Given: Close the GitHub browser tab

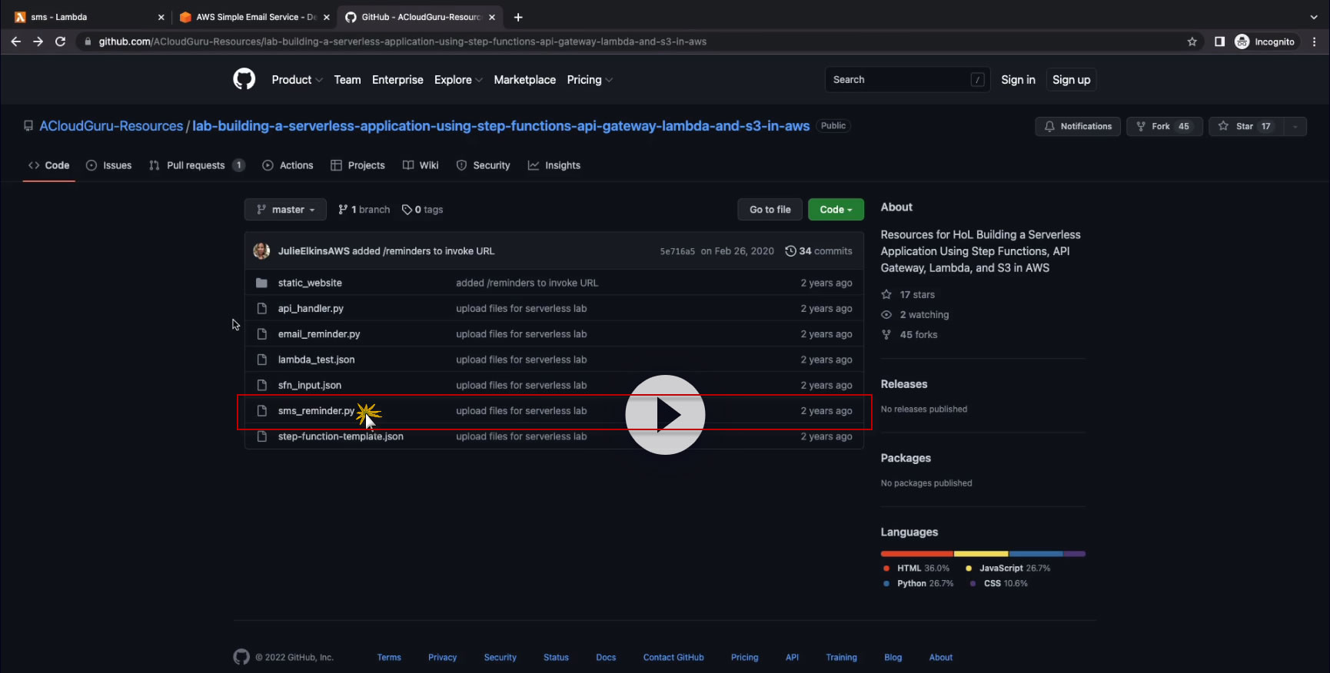Looking at the screenshot, I should (x=492, y=17).
